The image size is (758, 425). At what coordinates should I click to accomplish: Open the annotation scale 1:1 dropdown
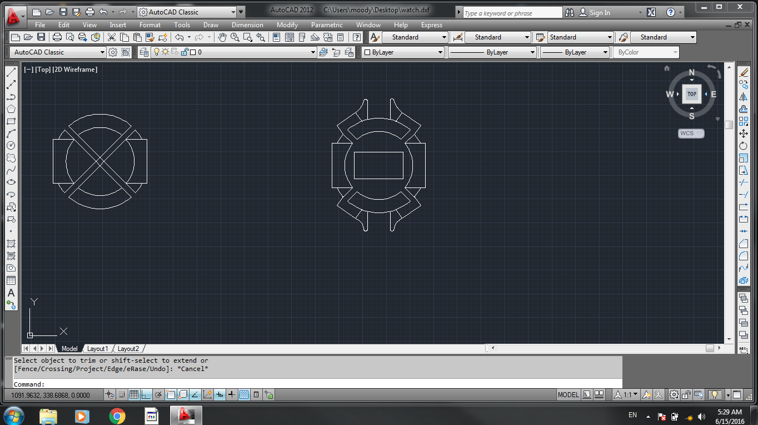click(x=625, y=395)
